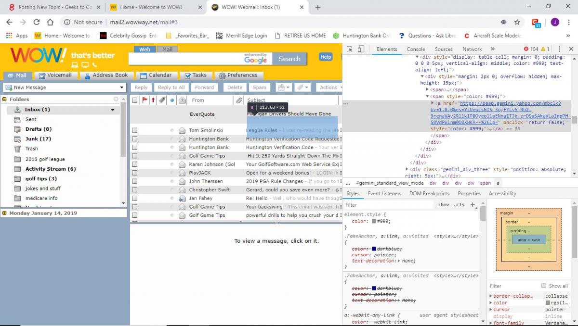Check the Christopher Swift message checkbox

[135, 190]
